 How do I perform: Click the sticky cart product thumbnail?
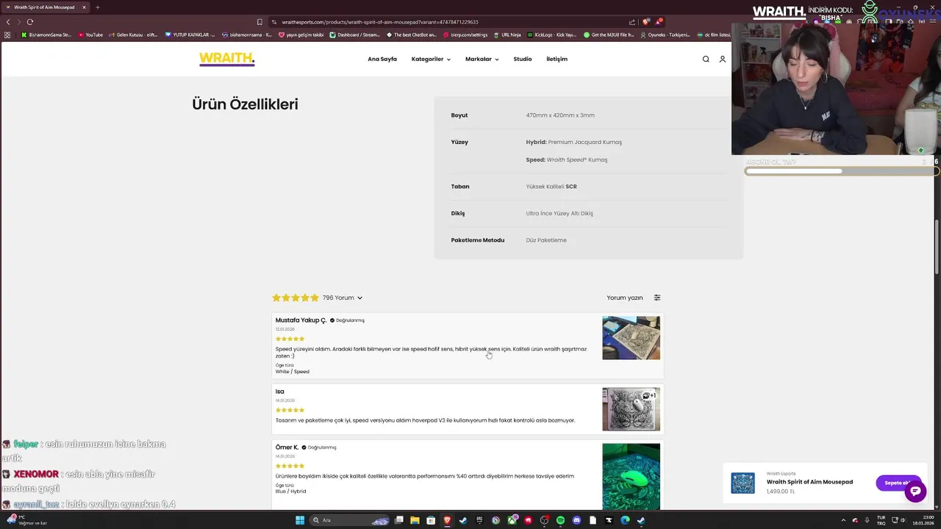point(743,483)
